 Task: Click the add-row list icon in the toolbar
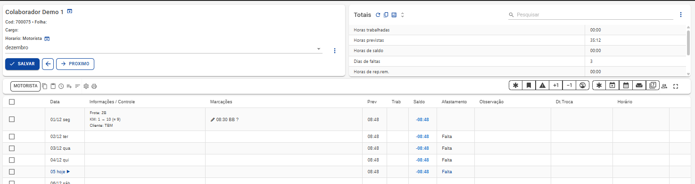pos(69,86)
